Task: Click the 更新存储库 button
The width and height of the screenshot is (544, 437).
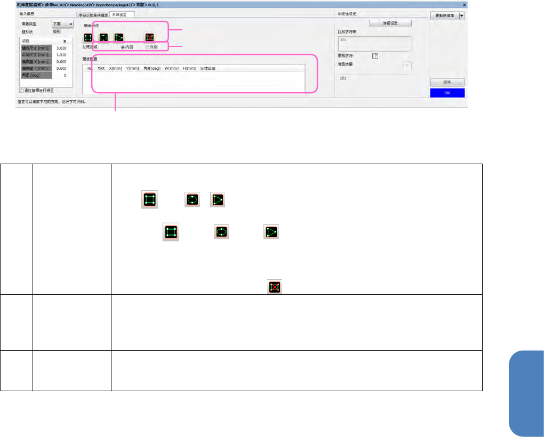Action: pyautogui.click(x=445, y=15)
